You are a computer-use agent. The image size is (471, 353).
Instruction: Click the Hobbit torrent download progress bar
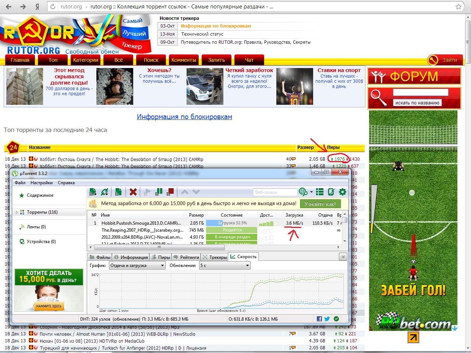click(231, 223)
